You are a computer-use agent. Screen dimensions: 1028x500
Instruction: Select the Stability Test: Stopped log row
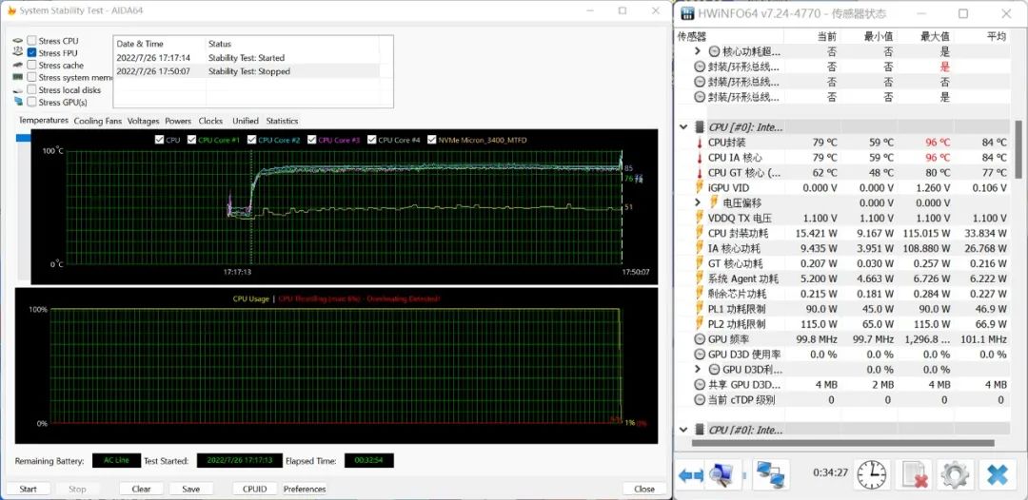pyautogui.click(x=247, y=71)
